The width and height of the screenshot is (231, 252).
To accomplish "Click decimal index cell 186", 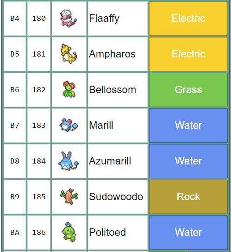I will coord(39,233).
